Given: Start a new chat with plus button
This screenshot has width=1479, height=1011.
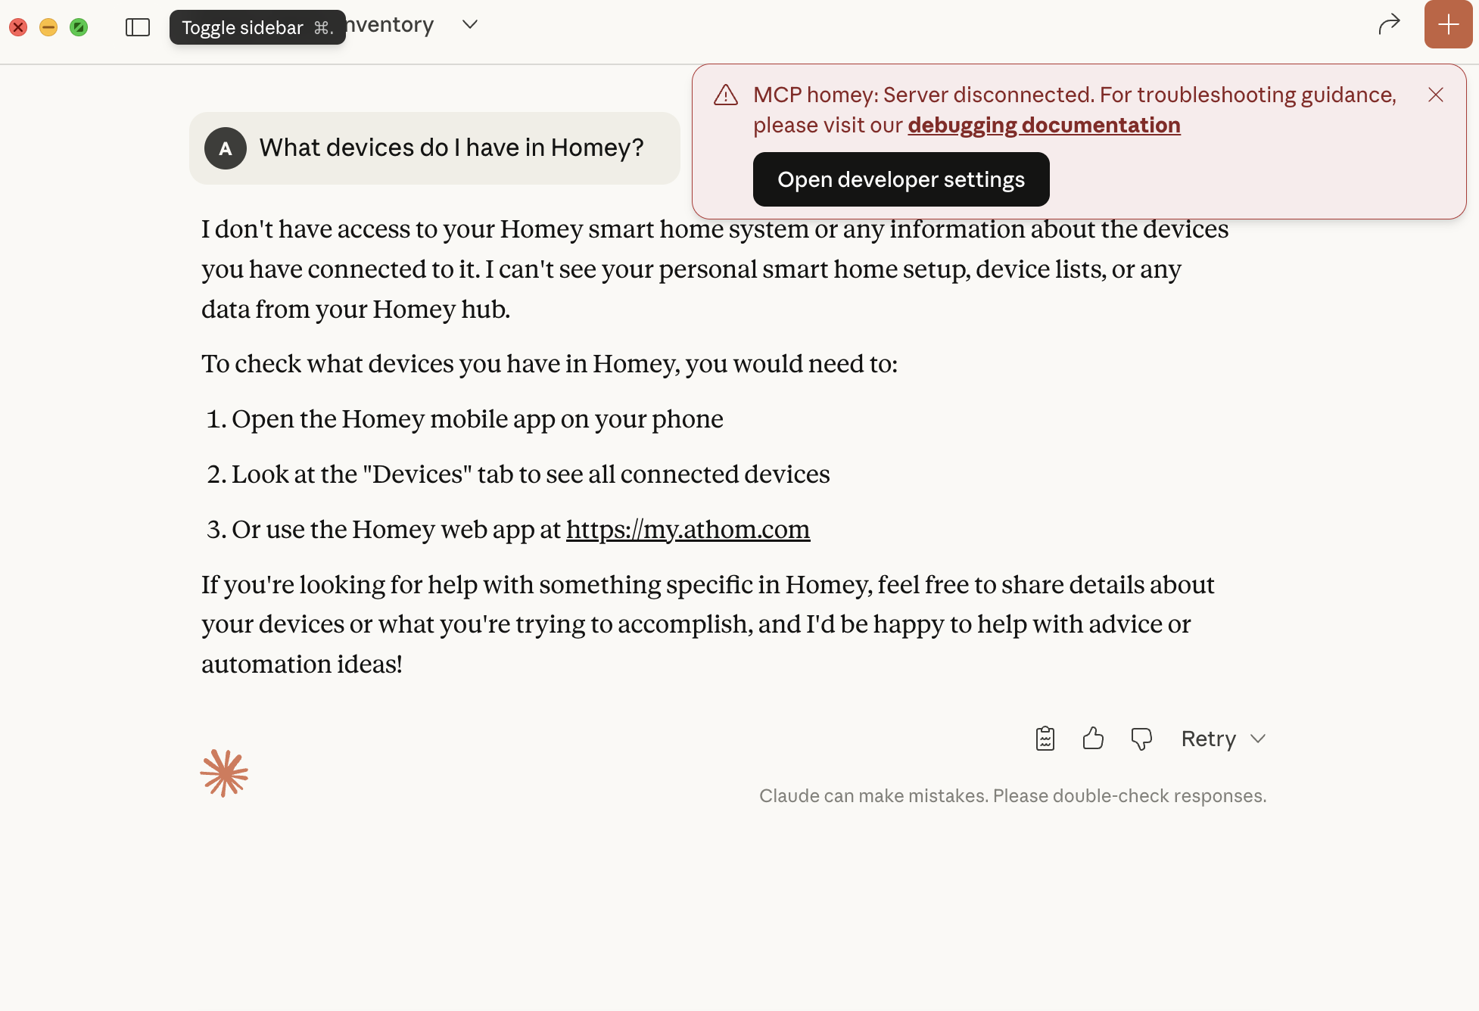Looking at the screenshot, I should point(1448,25).
